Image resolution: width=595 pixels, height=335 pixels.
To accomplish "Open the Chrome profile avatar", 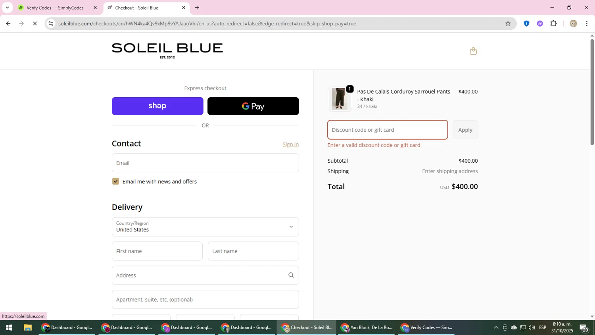I will coord(573,23).
